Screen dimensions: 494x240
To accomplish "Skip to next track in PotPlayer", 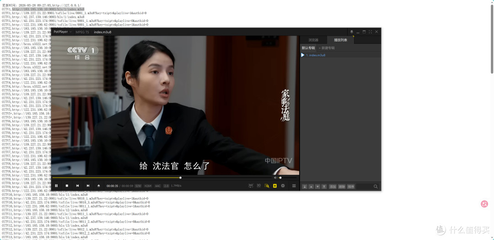I will point(88,186).
